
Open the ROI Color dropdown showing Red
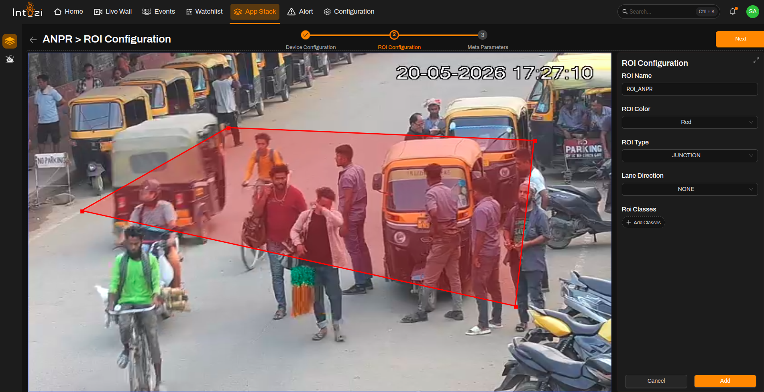[x=689, y=122]
